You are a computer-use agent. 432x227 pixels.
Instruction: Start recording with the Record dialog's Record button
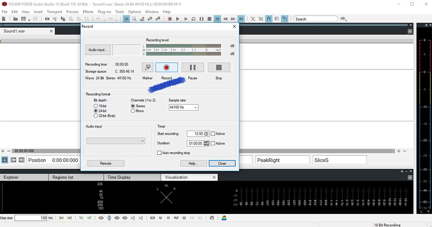[x=166, y=67]
